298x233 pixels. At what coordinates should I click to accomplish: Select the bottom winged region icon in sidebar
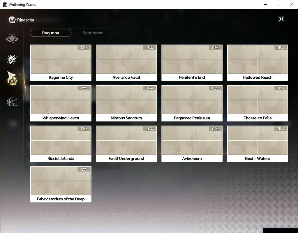[x=12, y=101]
